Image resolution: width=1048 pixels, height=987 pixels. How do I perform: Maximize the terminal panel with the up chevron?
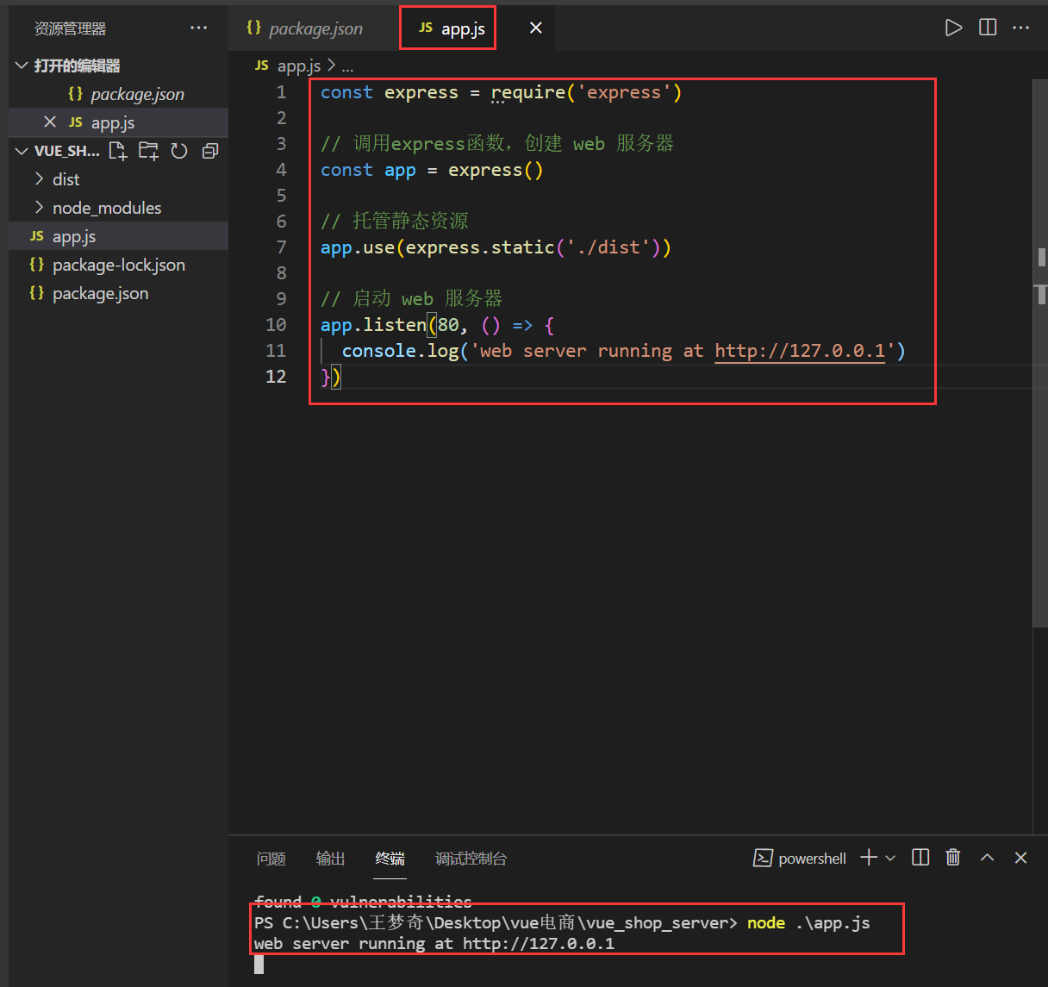click(988, 858)
